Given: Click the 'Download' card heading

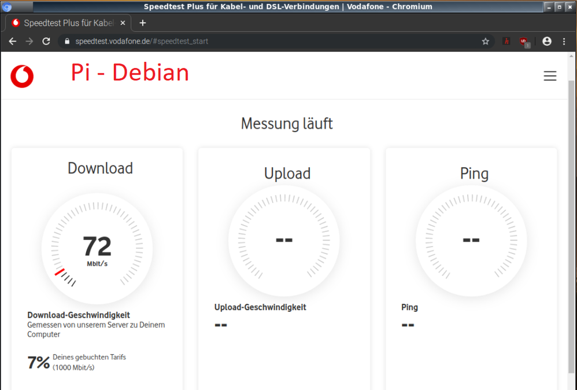Looking at the screenshot, I should [100, 168].
